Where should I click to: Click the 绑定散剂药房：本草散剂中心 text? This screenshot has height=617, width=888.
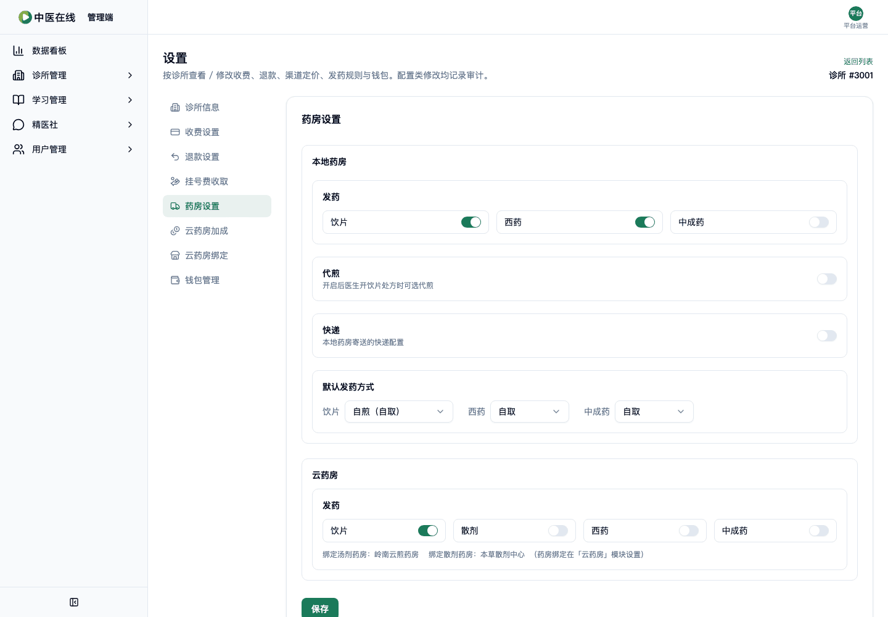(x=477, y=555)
